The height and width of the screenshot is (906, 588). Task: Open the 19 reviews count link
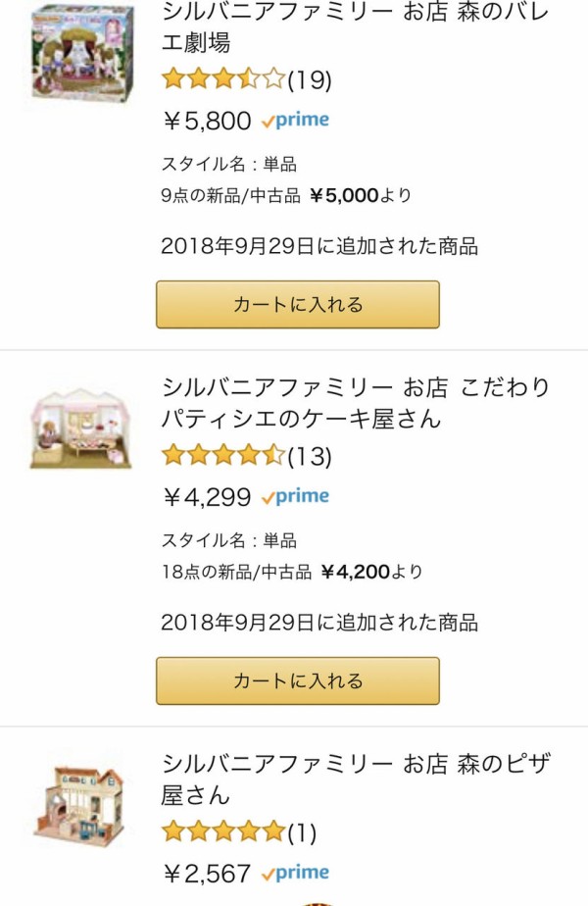(310, 79)
